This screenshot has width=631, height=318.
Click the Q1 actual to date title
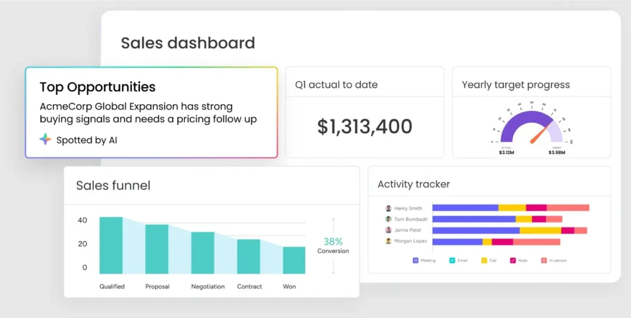[336, 85]
